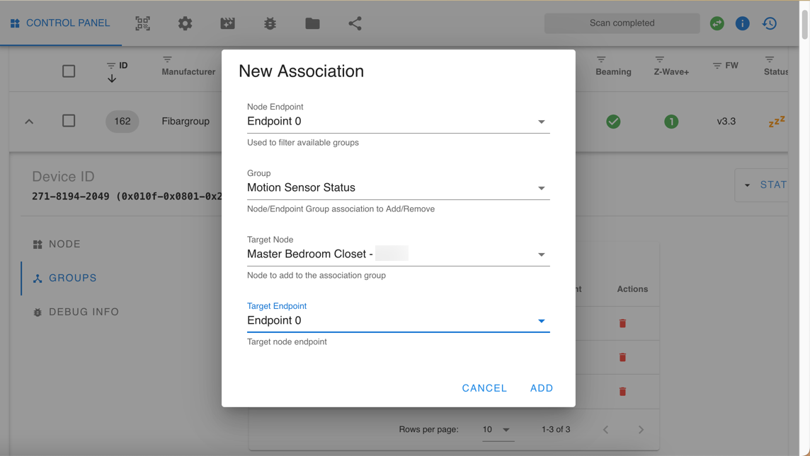
Task: Open the Group dropdown showing Motion Sensor Status
Action: [x=541, y=187]
